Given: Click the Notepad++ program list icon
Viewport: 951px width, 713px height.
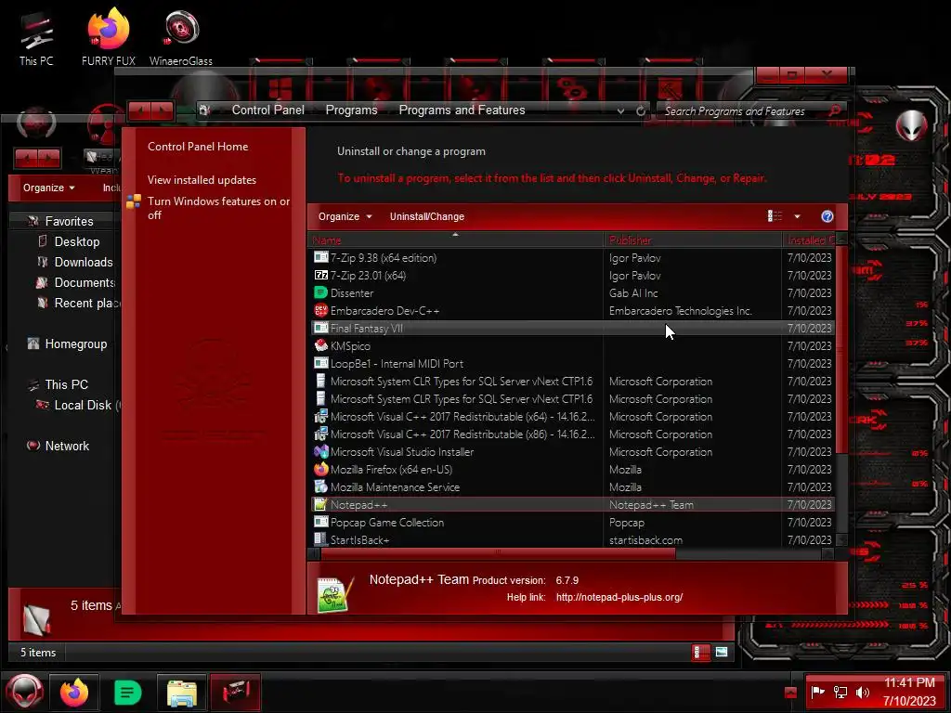Looking at the screenshot, I should point(320,504).
